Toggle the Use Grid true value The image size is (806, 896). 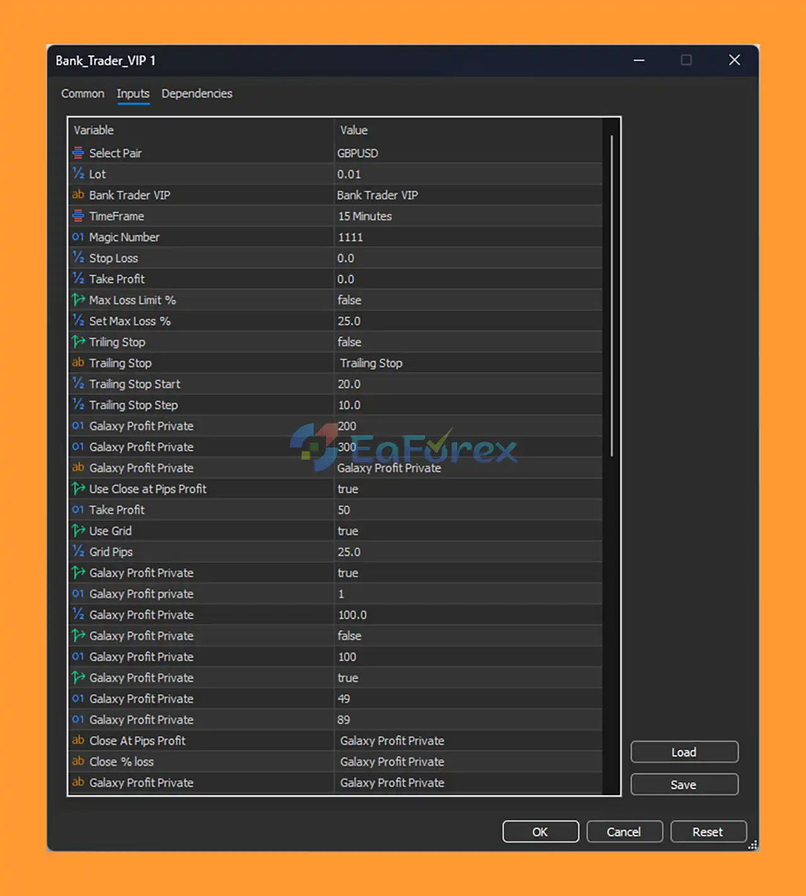click(348, 531)
